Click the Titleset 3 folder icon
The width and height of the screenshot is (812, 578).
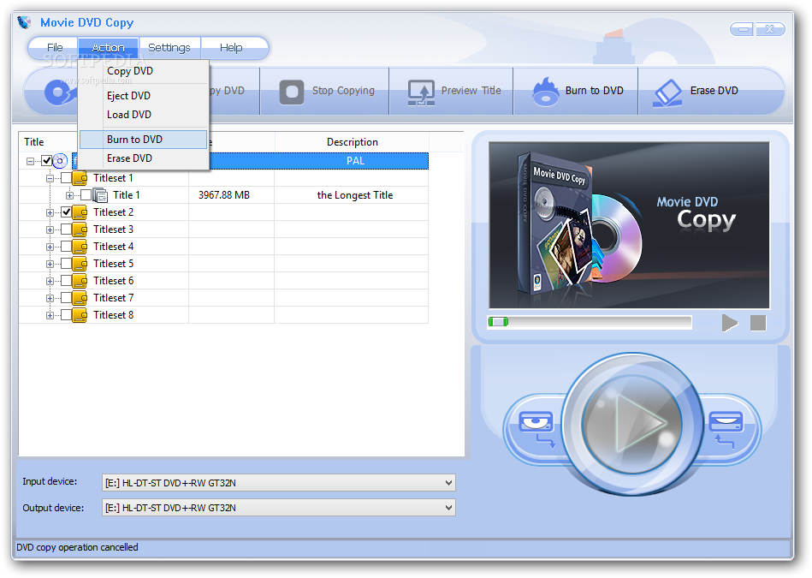[80, 229]
